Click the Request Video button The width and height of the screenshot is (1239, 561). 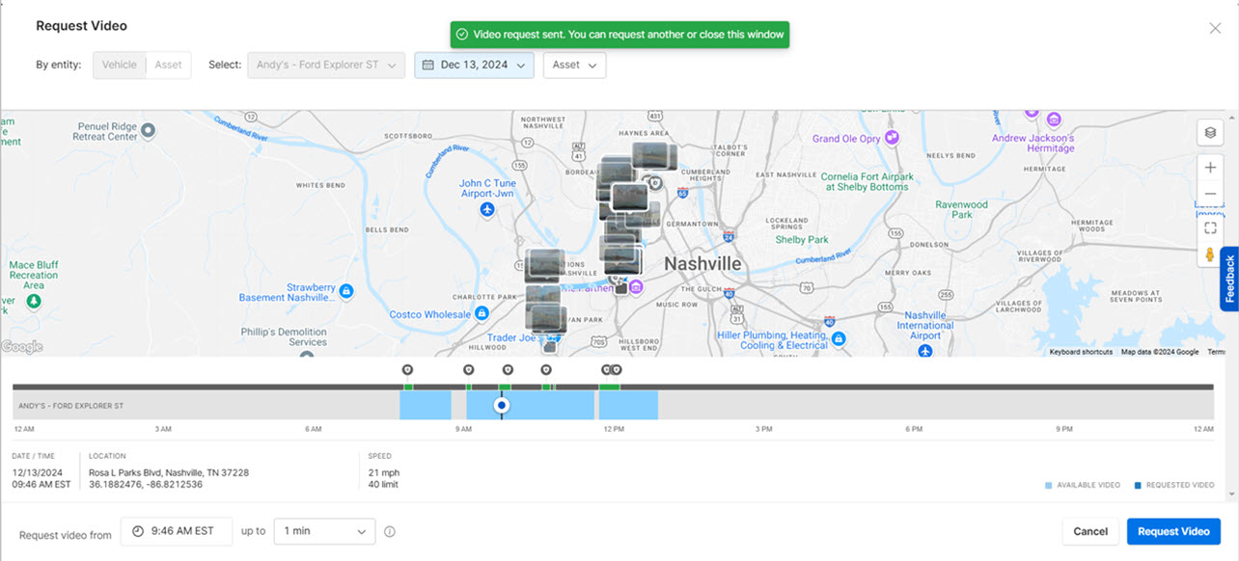1173,531
